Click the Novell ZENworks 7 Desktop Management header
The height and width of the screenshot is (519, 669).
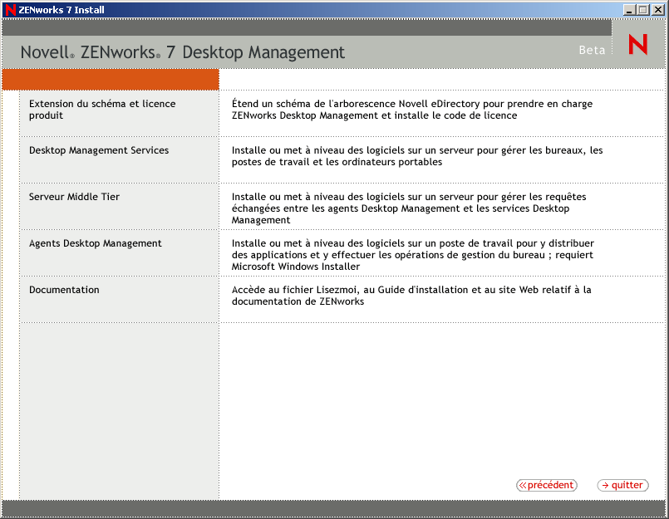183,51
